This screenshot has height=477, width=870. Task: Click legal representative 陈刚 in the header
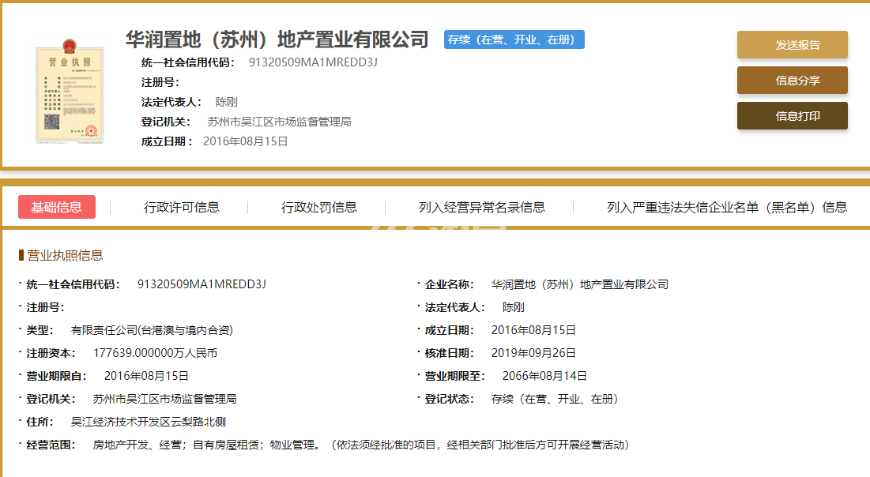point(226,102)
